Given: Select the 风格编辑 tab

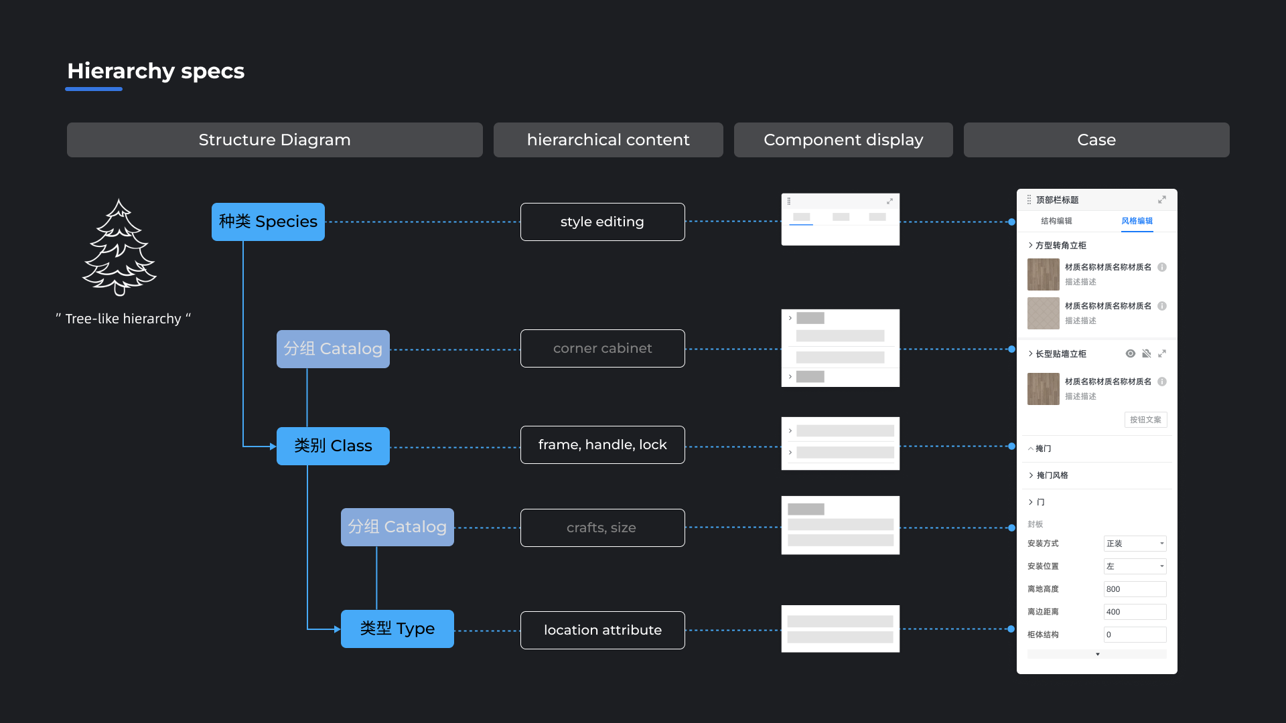Looking at the screenshot, I should pos(1137,221).
